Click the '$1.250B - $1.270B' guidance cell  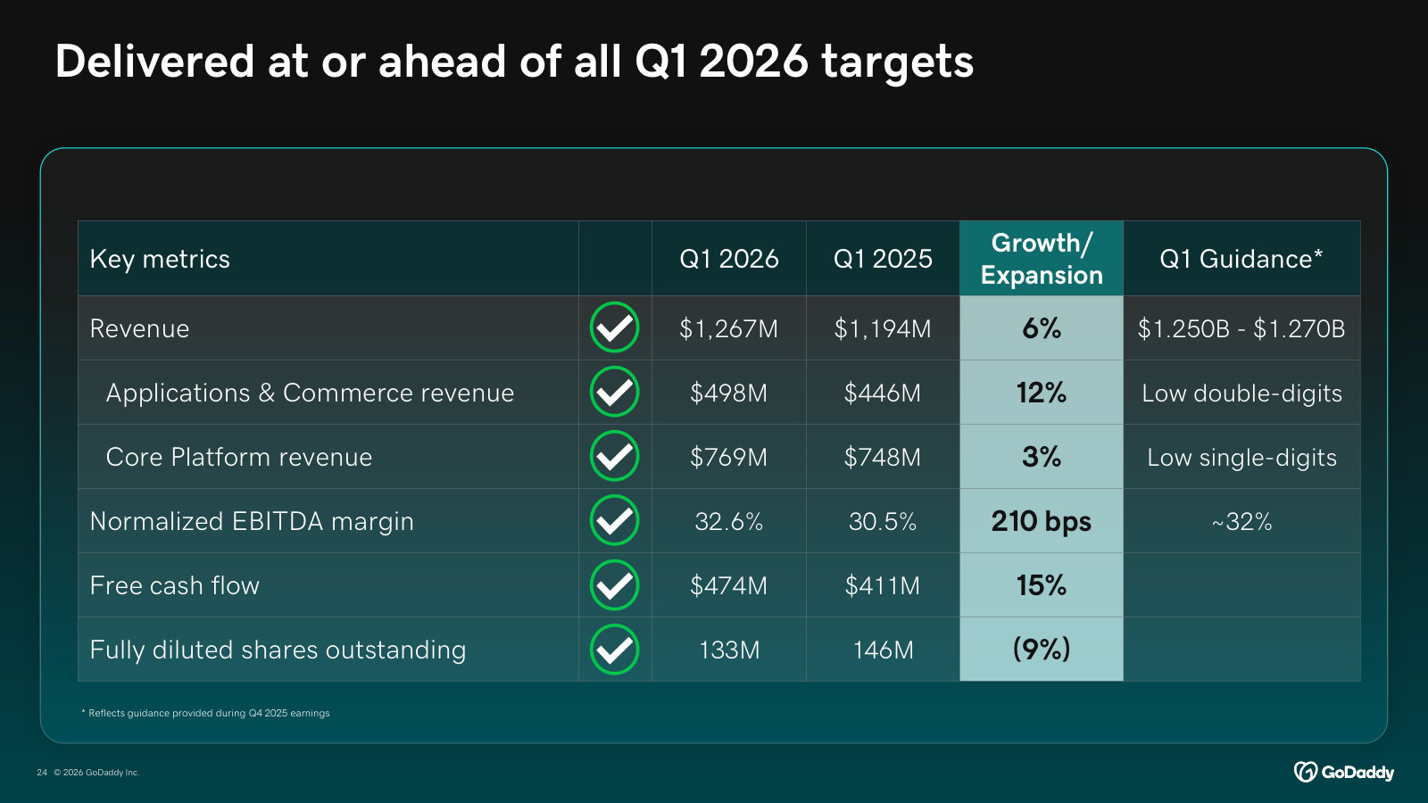(1241, 328)
